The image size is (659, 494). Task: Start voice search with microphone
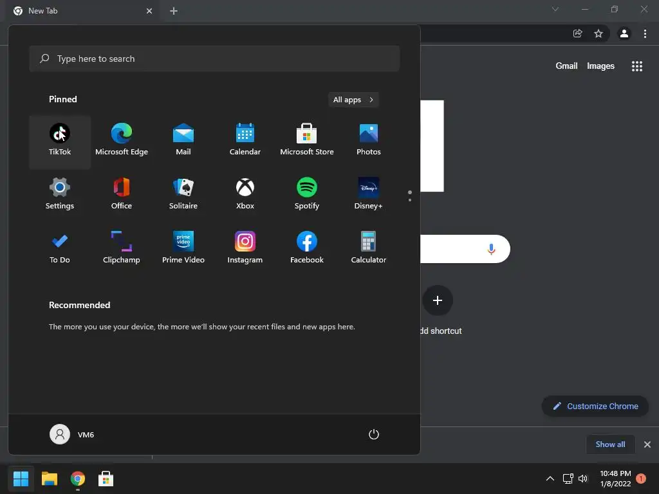(491, 249)
